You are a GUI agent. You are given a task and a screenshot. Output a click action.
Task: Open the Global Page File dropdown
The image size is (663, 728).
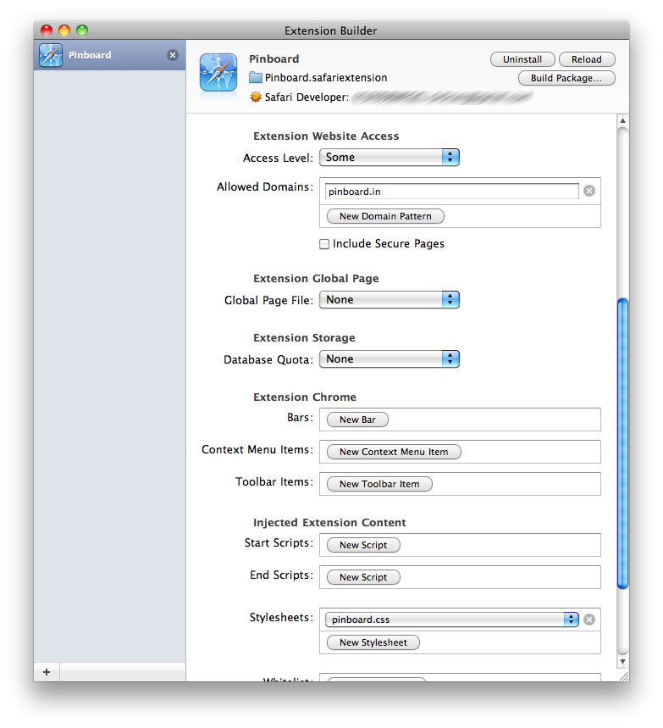point(389,300)
